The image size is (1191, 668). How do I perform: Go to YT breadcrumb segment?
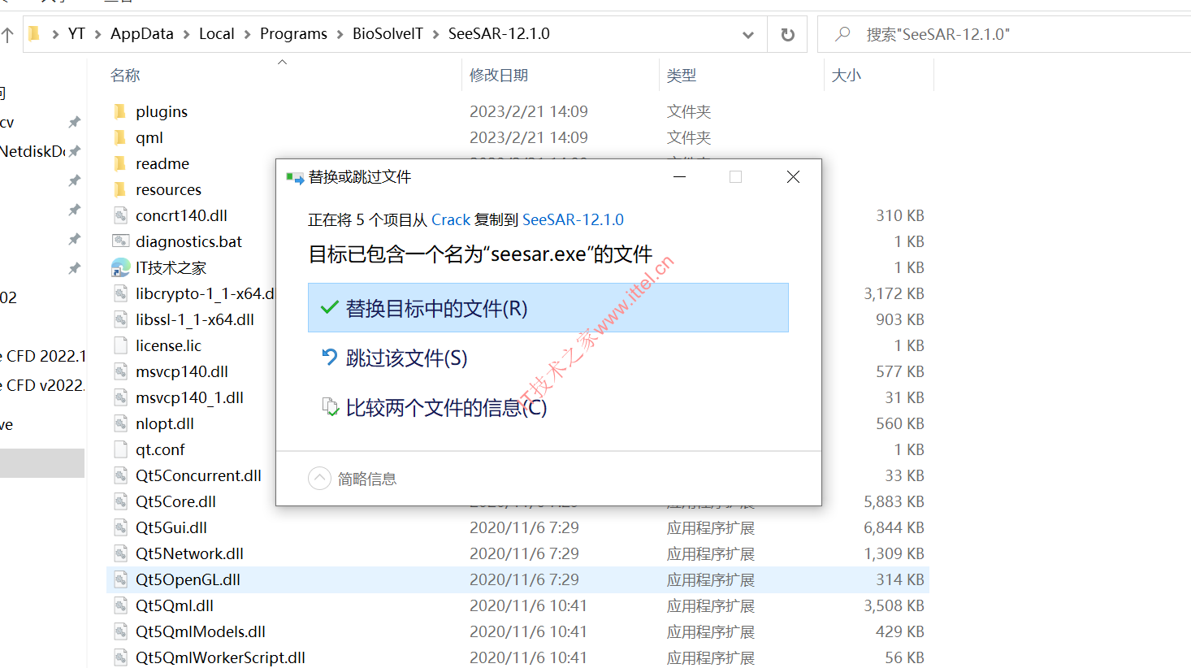[76, 33]
